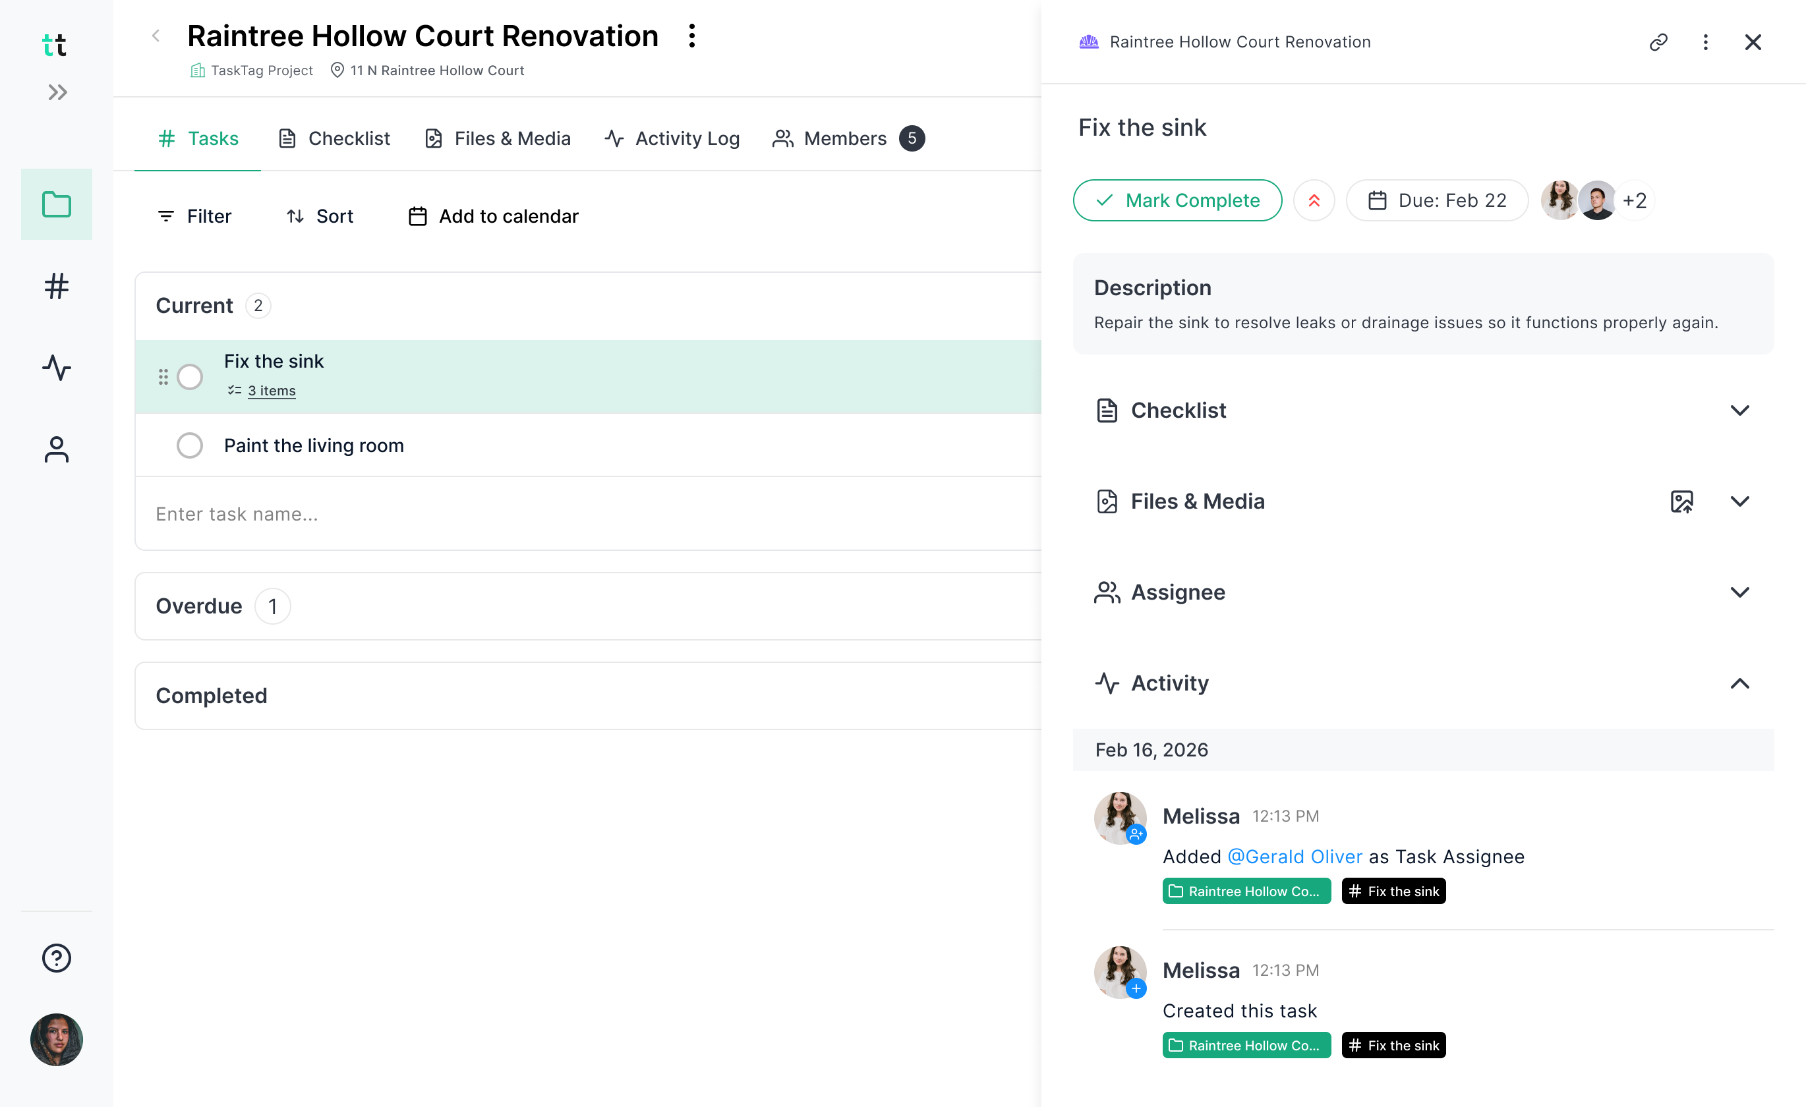
Task: Click the Add to calendar button
Action: point(493,216)
